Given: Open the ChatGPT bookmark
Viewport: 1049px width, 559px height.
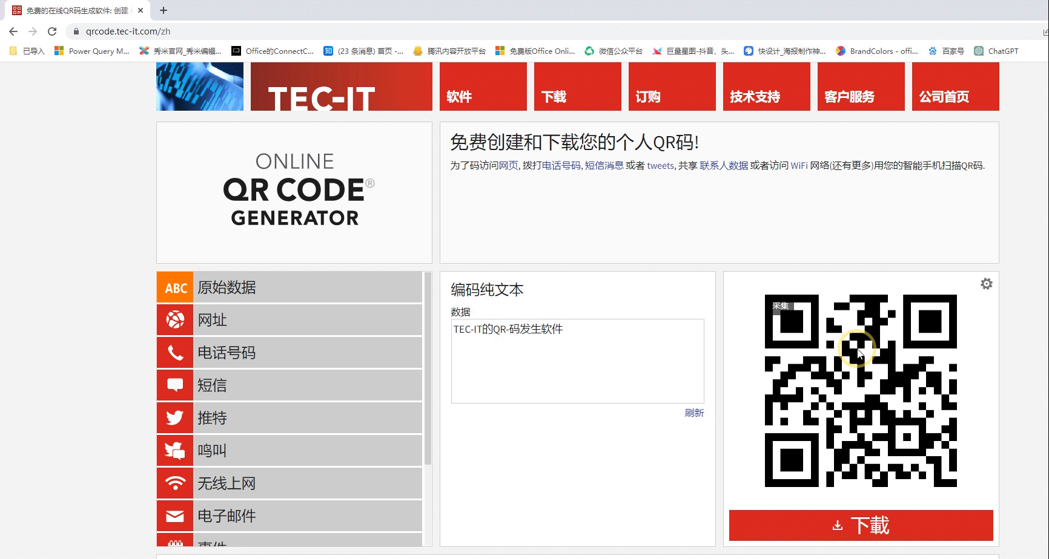Looking at the screenshot, I should click(x=996, y=51).
